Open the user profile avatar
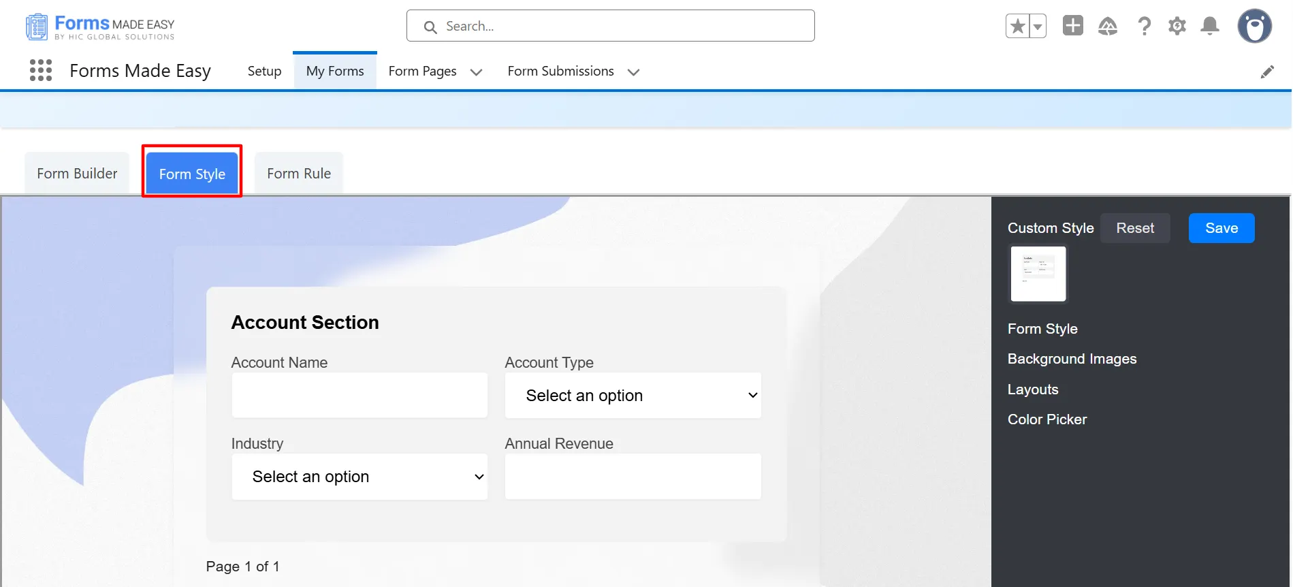 [x=1254, y=27]
